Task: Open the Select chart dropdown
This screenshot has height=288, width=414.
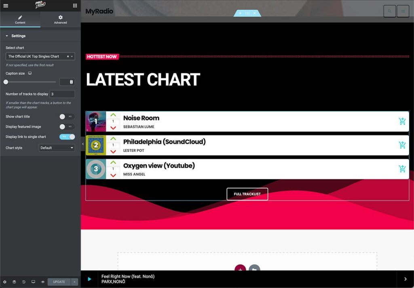Action: tap(40, 57)
